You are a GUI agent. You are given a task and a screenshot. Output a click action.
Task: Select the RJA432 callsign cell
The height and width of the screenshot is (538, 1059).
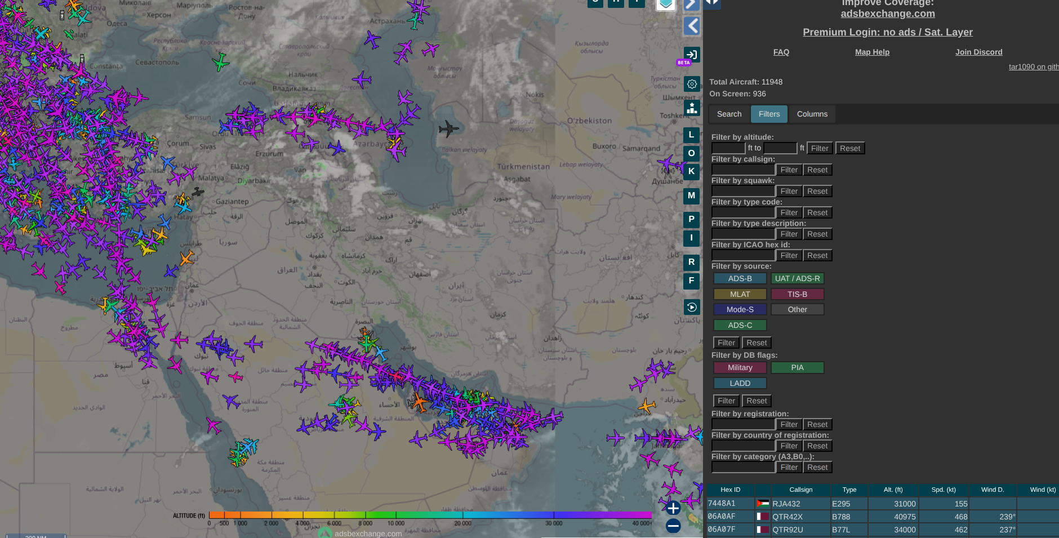click(800, 504)
